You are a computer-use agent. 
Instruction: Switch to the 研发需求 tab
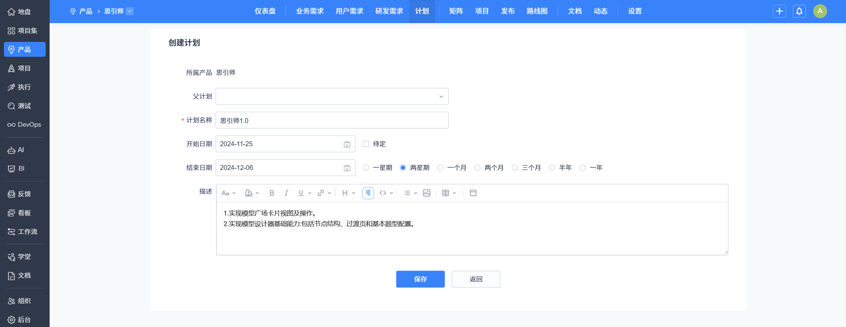(x=389, y=11)
